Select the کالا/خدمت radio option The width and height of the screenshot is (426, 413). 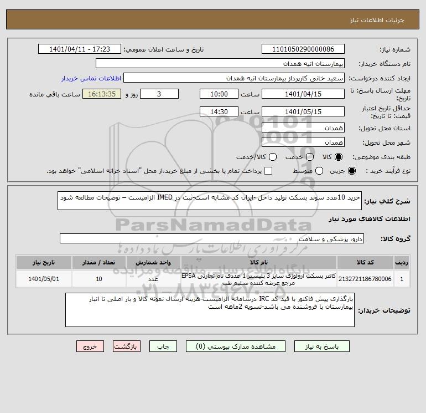tap(273, 157)
